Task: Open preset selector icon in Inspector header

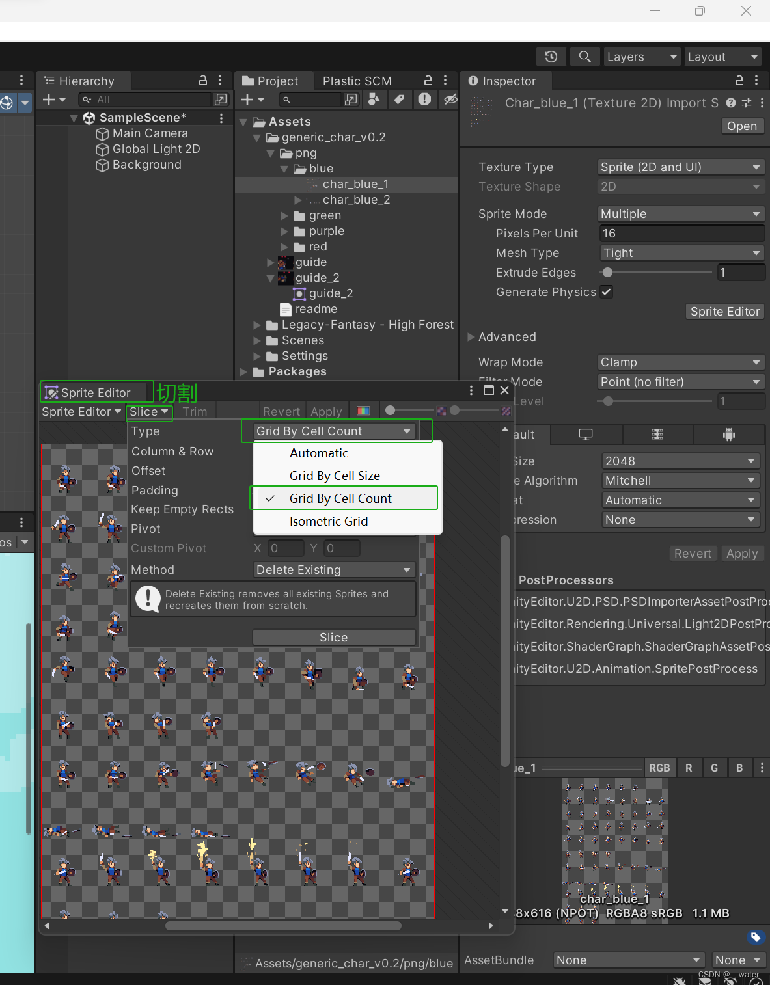Action: pos(747,103)
